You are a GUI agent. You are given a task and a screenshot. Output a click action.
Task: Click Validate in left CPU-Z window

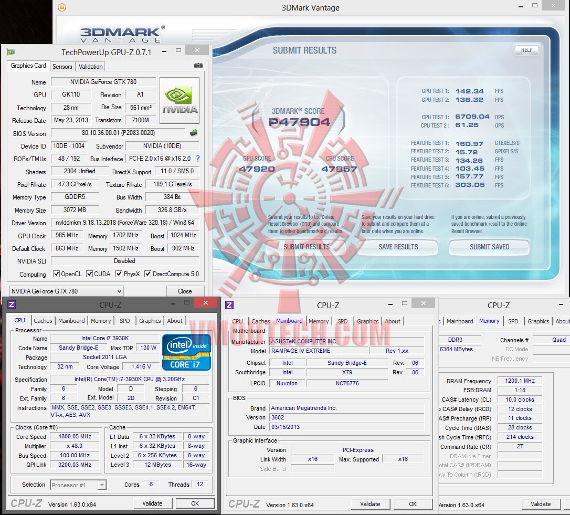[152, 503]
